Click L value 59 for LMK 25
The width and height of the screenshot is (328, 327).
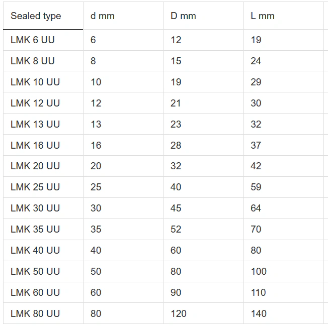coord(256,187)
